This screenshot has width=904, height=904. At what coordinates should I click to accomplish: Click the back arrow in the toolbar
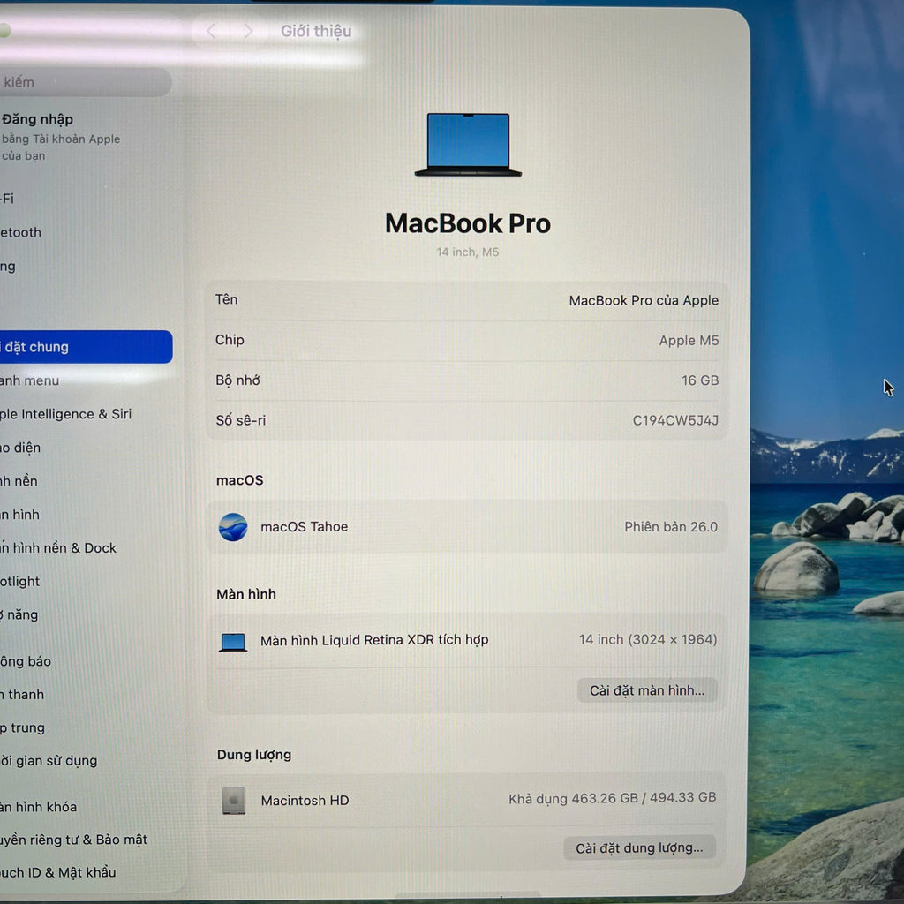[212, 32]
